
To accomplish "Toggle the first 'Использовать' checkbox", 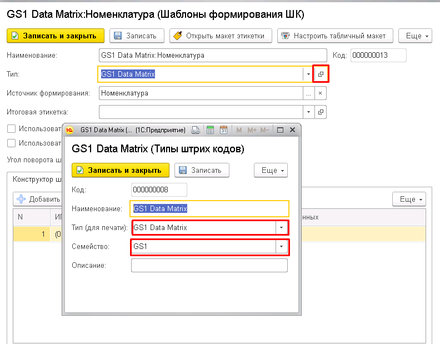I will [11, 129].
